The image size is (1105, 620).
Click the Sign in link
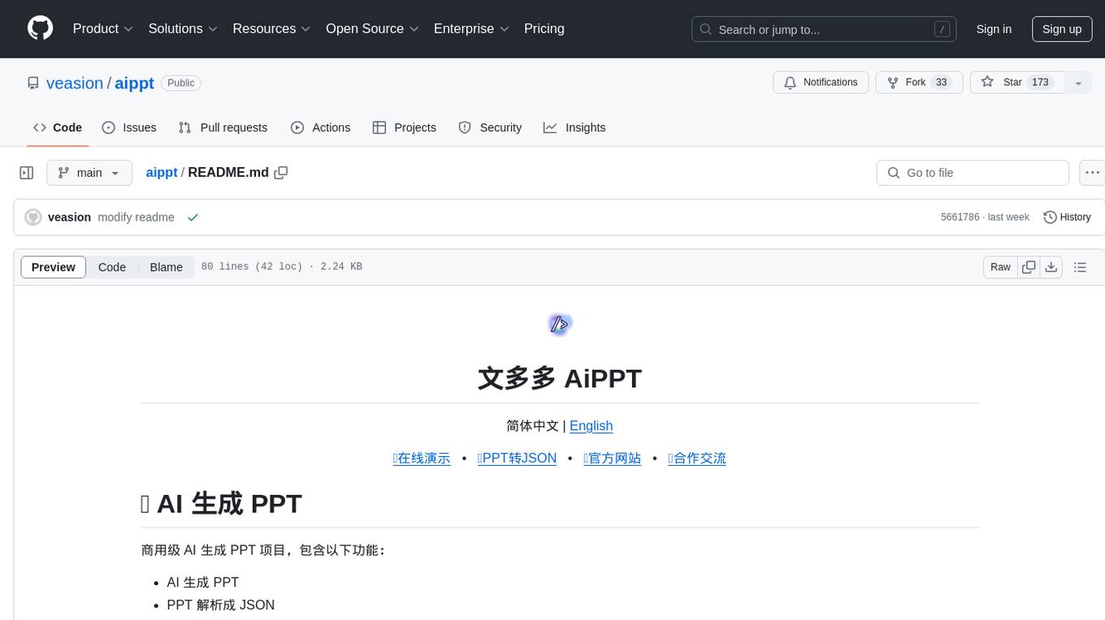(994, 29)
